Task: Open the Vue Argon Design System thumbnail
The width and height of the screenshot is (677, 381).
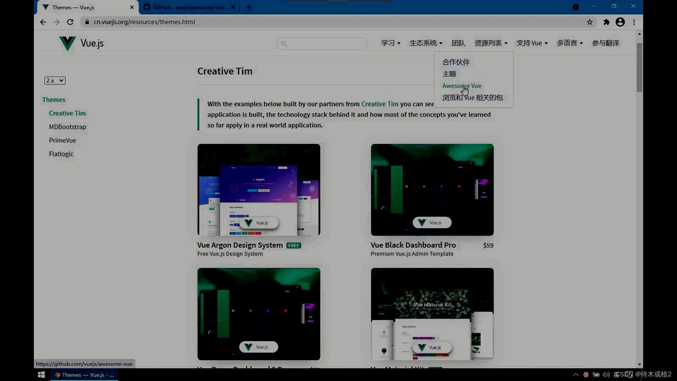Action: tap(259, 190)
